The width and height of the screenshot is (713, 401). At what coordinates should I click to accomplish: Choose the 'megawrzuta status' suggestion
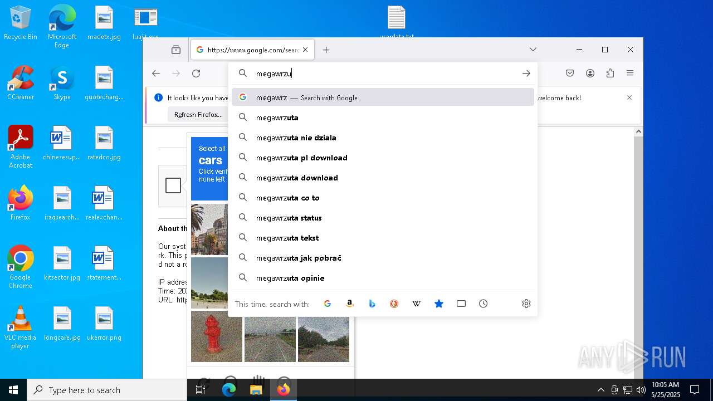(383, 218)
